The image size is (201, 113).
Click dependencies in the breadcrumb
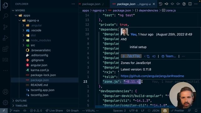click(x=149, y=10)
